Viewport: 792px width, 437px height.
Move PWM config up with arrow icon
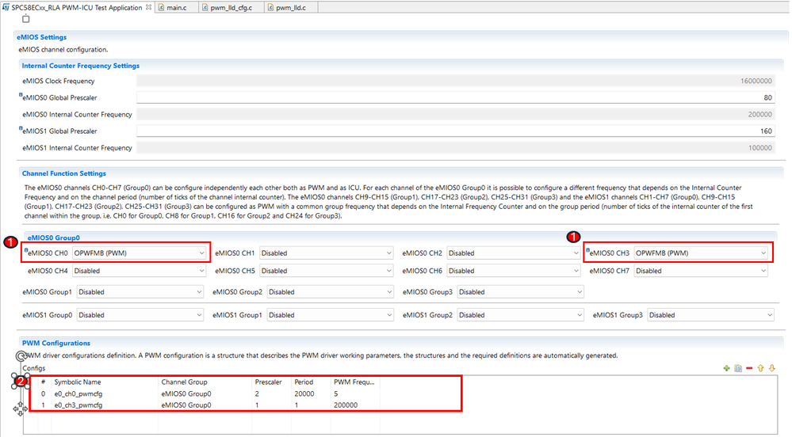click(x=760, y=368)
